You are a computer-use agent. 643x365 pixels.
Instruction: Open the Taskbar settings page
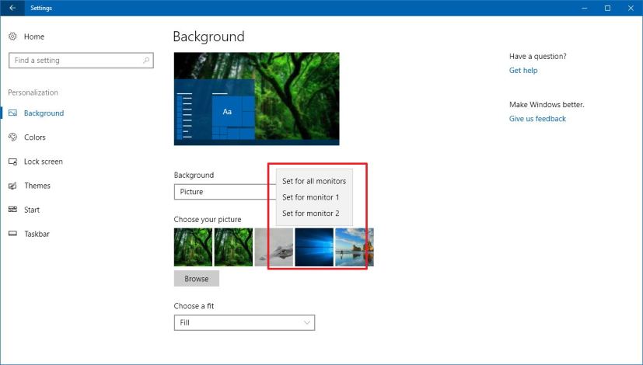(x=37, y=234)
